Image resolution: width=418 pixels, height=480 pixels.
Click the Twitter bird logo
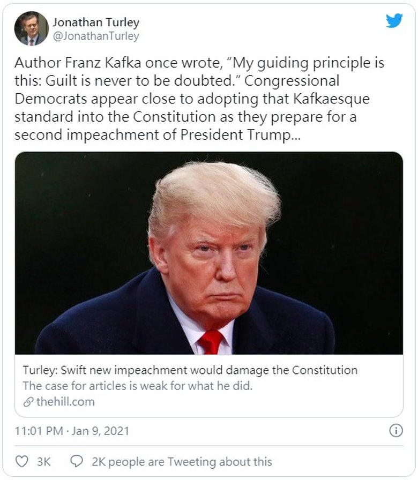394,21
